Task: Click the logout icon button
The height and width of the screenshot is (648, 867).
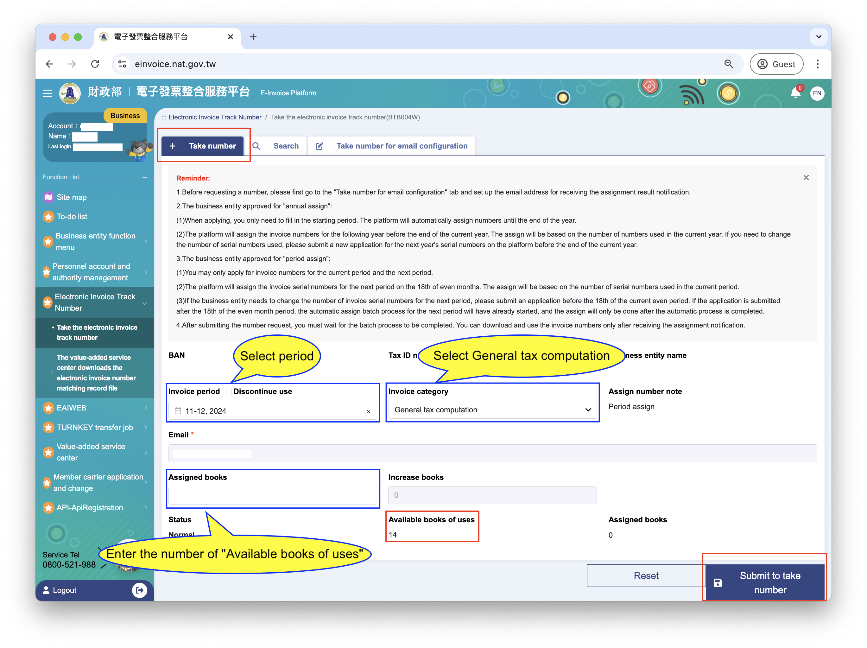Action: pos(141,589)
